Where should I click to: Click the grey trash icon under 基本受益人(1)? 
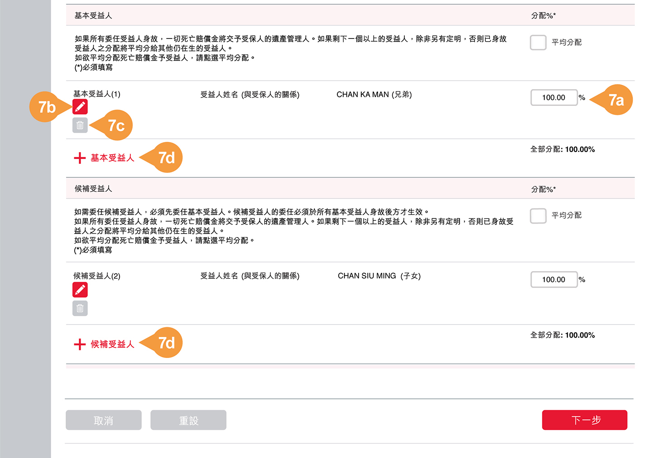point(80,125)
